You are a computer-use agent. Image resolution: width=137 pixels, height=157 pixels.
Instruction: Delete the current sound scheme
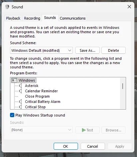[x=113, y=50]
